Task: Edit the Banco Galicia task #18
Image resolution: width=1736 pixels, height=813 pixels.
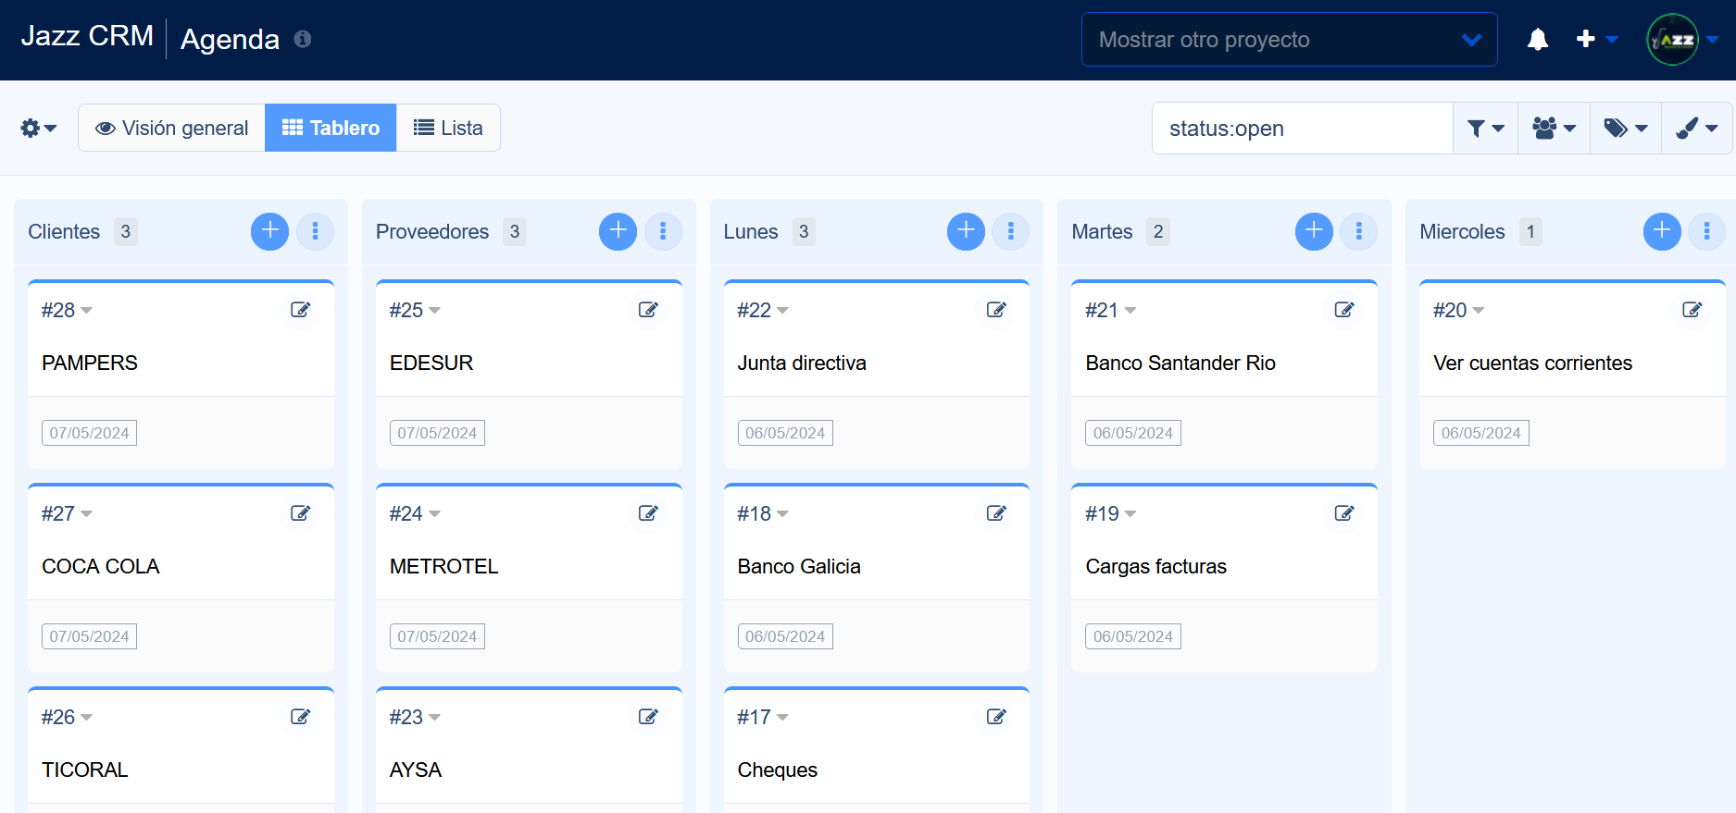Action: tap(997, 513)
